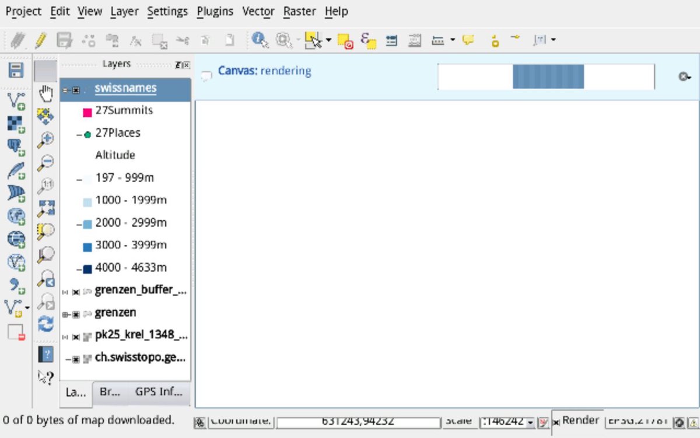
Task: Expand the grenzen layer tree node
Action: tap(66, 314)
